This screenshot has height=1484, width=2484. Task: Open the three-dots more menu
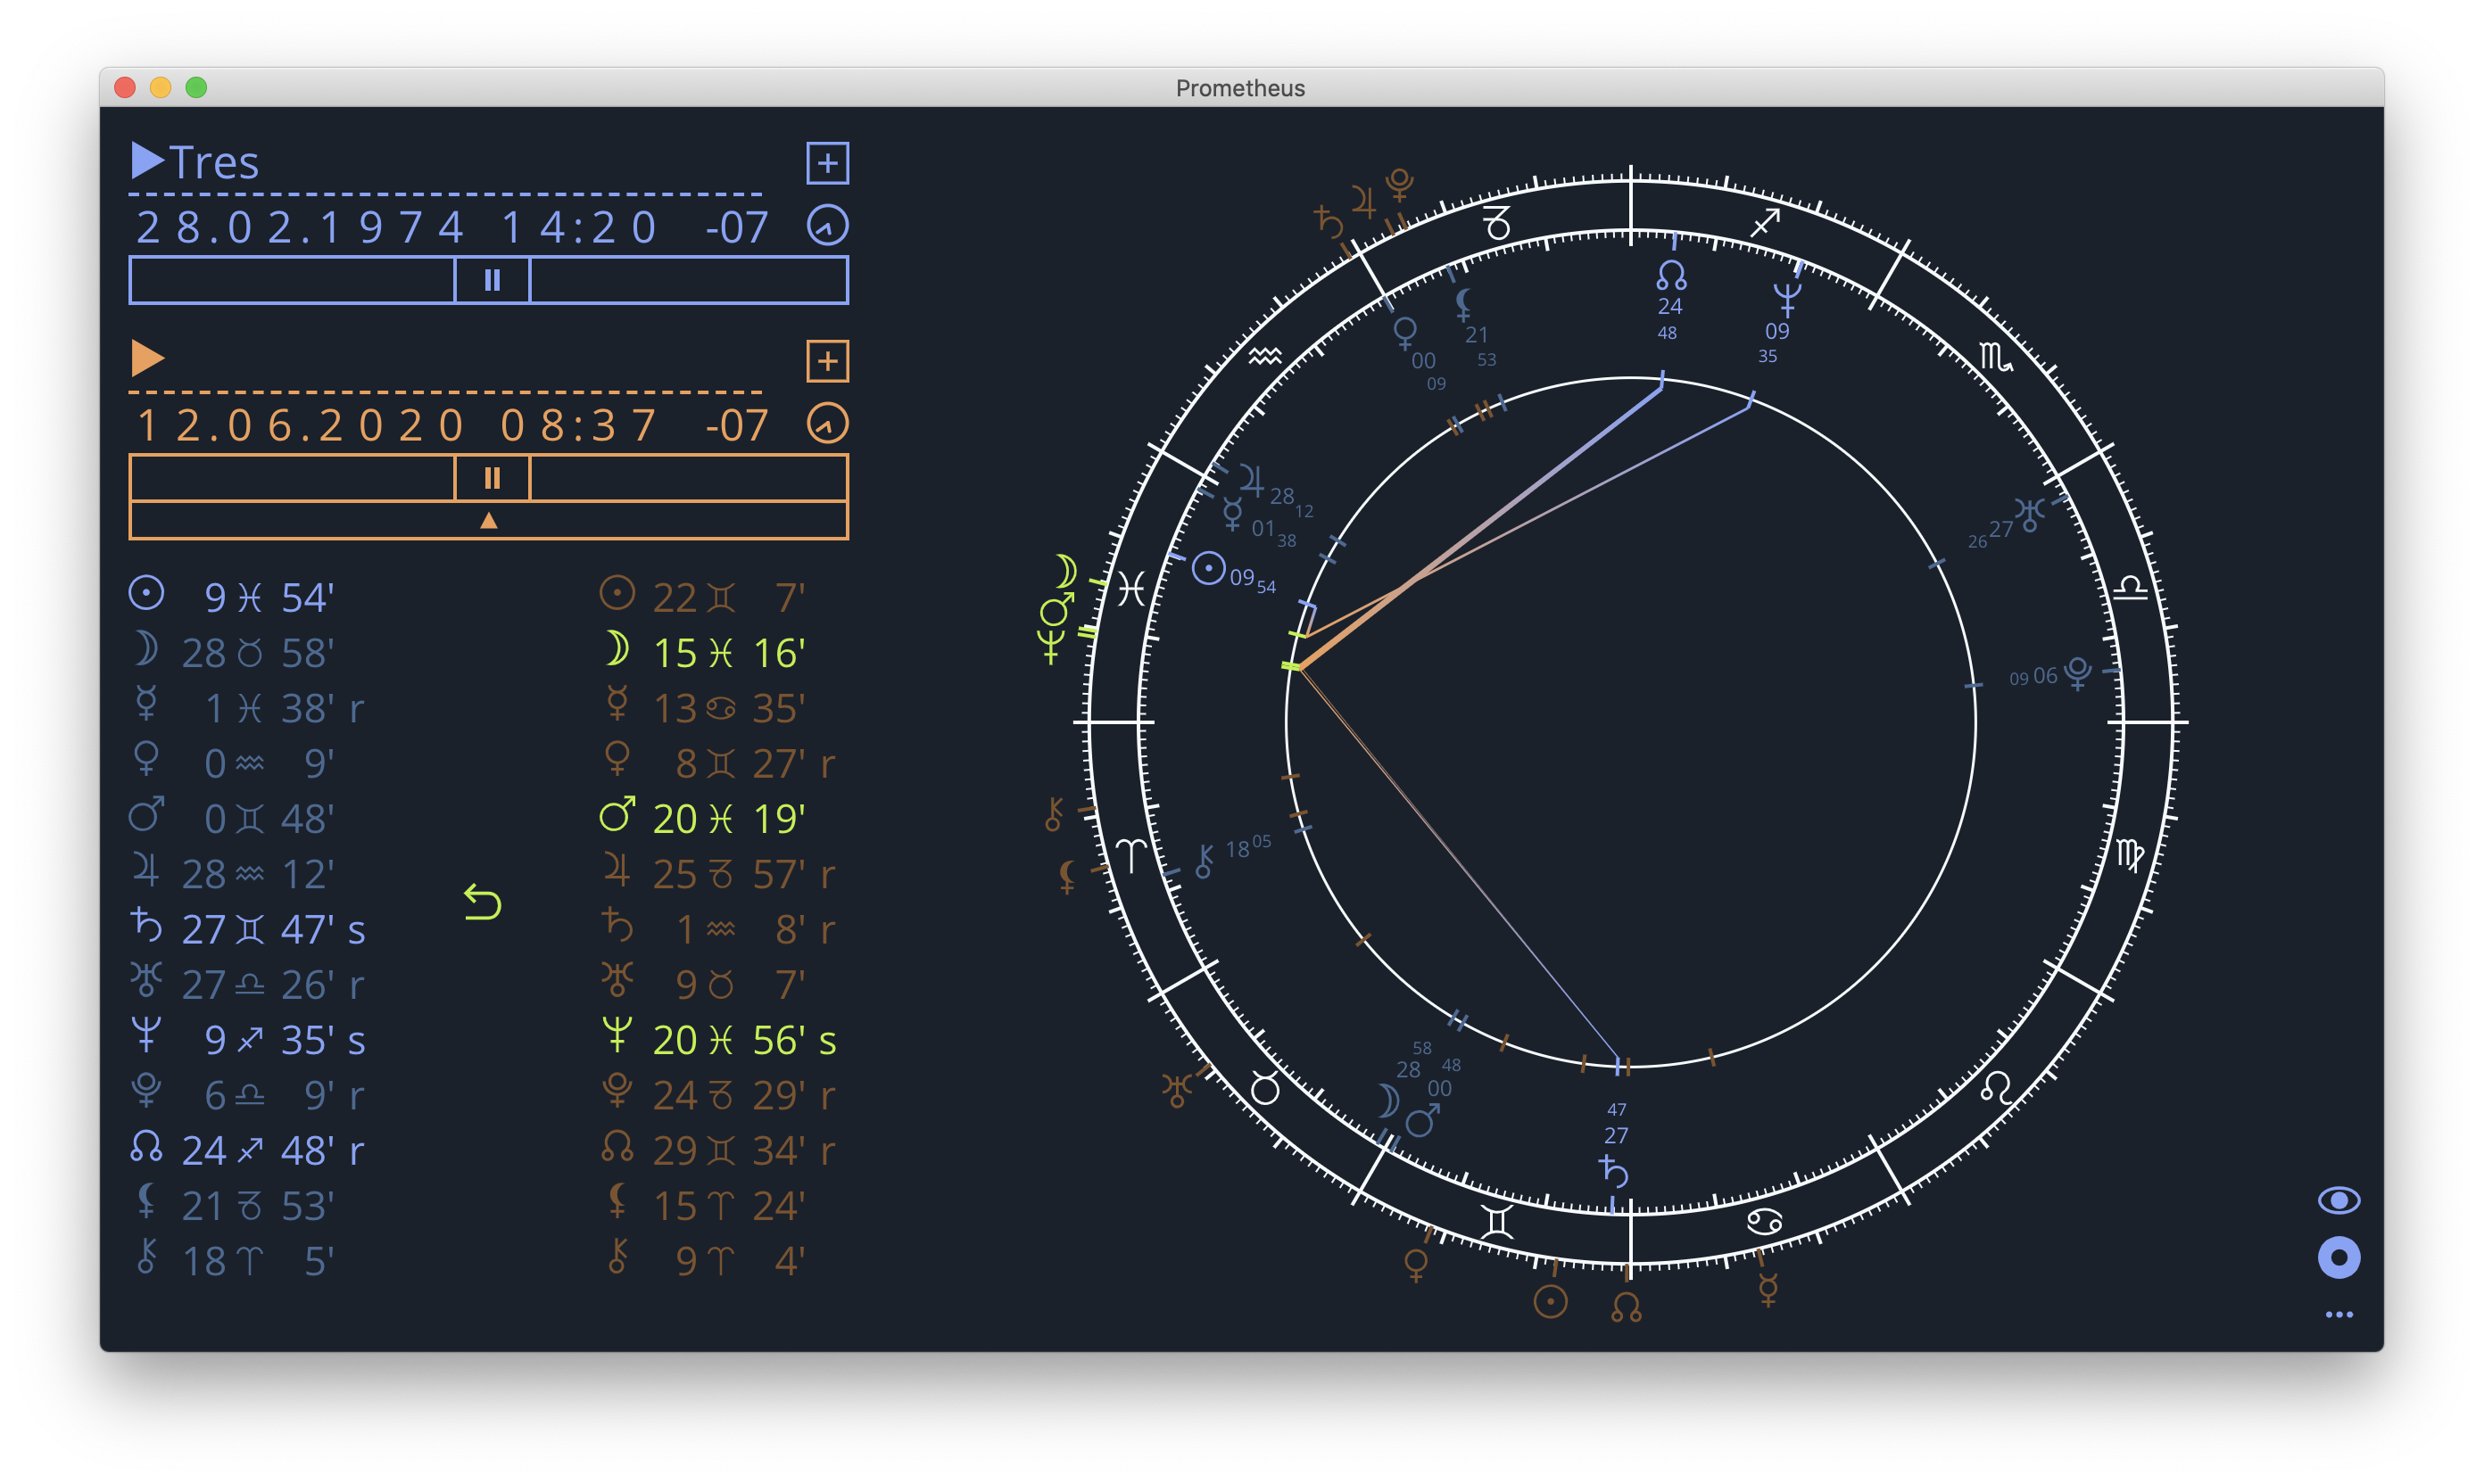(2338, 1314)
